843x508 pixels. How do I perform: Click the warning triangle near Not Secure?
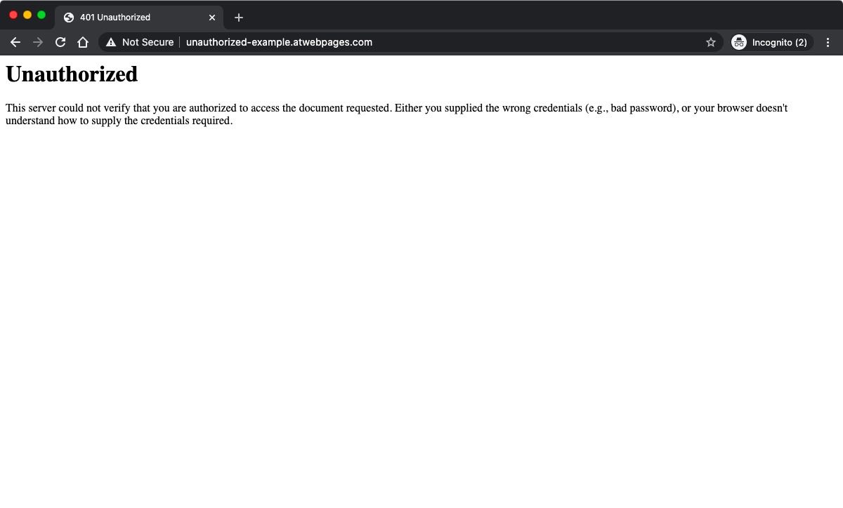coord(110,42)
